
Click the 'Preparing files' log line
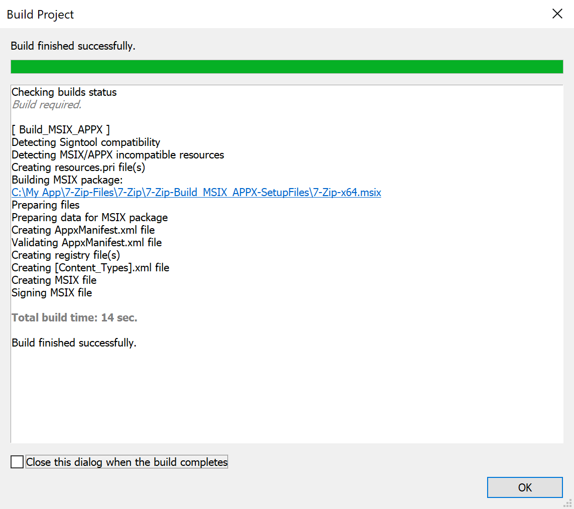[45, 205]
